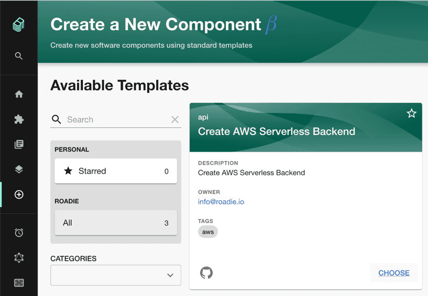Image resolution: width=428 pixels, height=296 pixels.
Task: Click the bottom sidebar panel icon
Action: click(19, 282)
